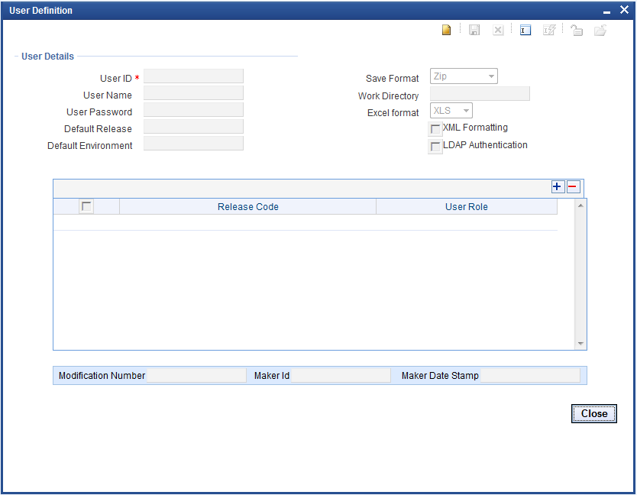Screen dimensions: 637x495
Task: Click the Enter Query toolbar icon
Action: point(525,30)
